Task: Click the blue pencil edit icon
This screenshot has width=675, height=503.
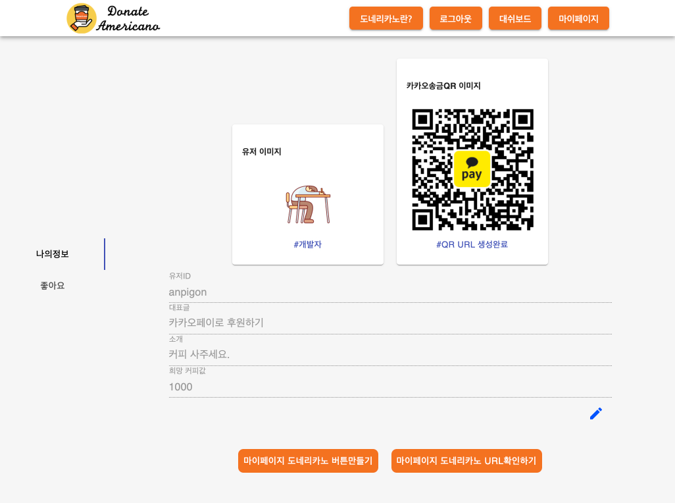Action: pos(596,413)
